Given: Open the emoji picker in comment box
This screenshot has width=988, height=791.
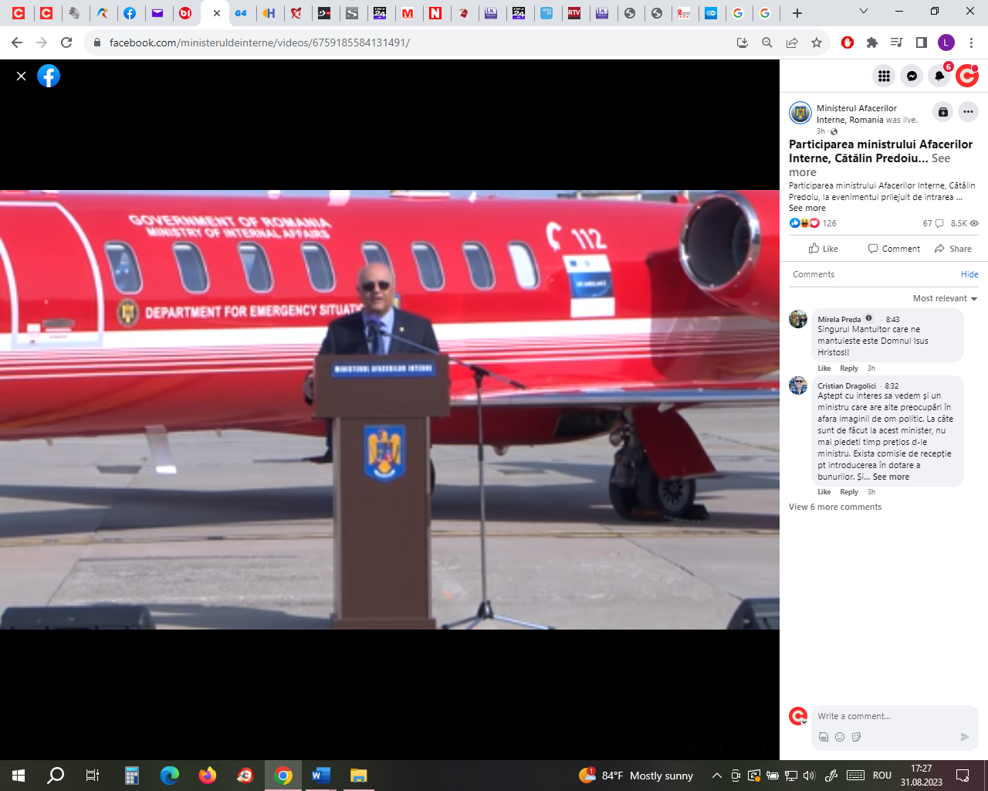Looking at the screenshot, I should click(x=840, y=737).
